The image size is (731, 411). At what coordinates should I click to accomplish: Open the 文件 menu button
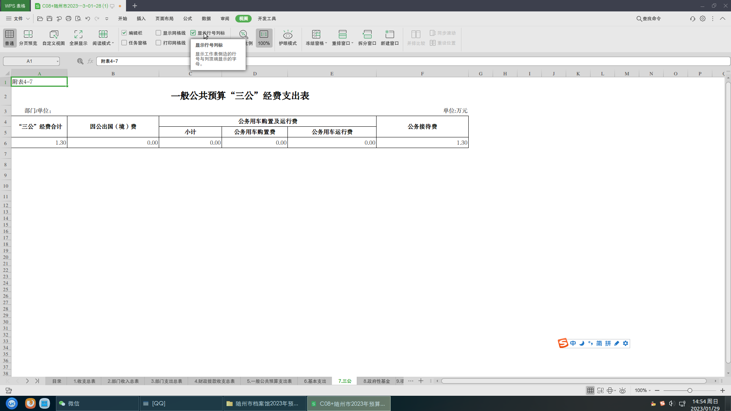[x=18, y=18]
